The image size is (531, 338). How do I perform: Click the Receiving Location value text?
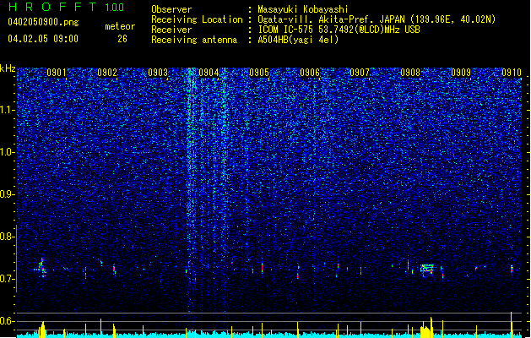[377, 19]
